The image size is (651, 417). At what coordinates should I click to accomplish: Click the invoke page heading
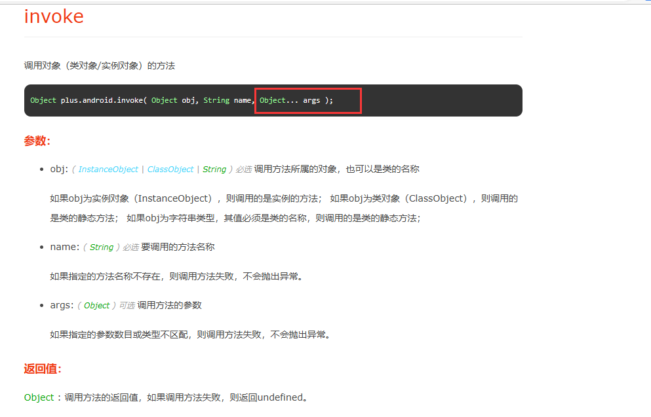pyautogui.click(x=52, y=17)
